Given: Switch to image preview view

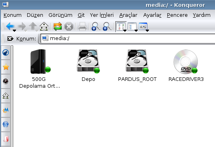Looking at the screenshot, I should tap(143, 26).
